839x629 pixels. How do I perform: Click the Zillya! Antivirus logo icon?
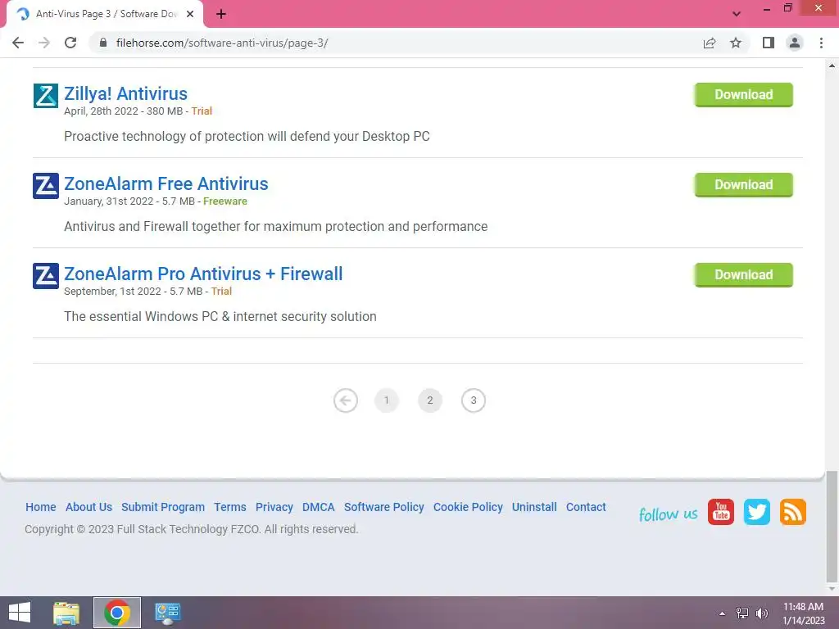coord(46,96)
